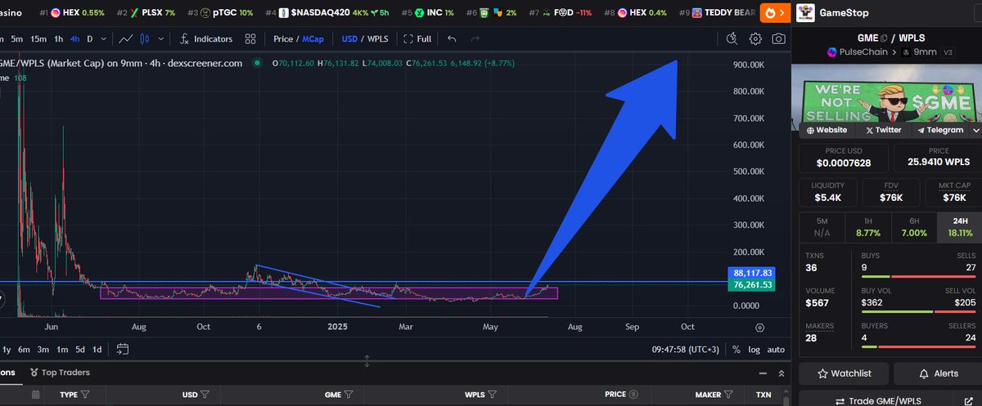
Task: Select the 1H stats tab
Action: pyautogui.click(x=867, y=227)
